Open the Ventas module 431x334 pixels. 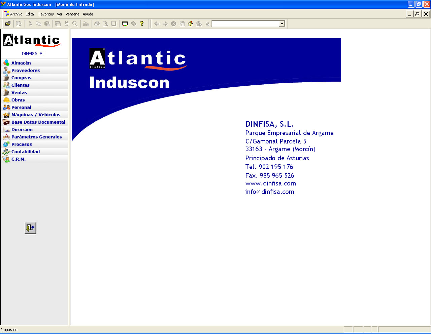[34, 92]
